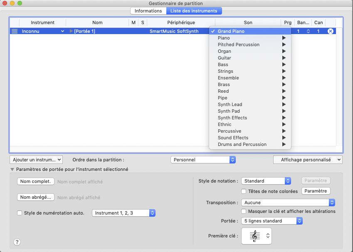Open the Transposition dropdown
Screen dimensions: 353x252
[x=288, y=203]
